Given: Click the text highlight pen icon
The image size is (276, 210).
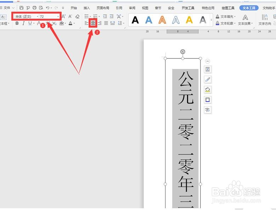Looking at the screenshot, I should click(x=61, y=23).
